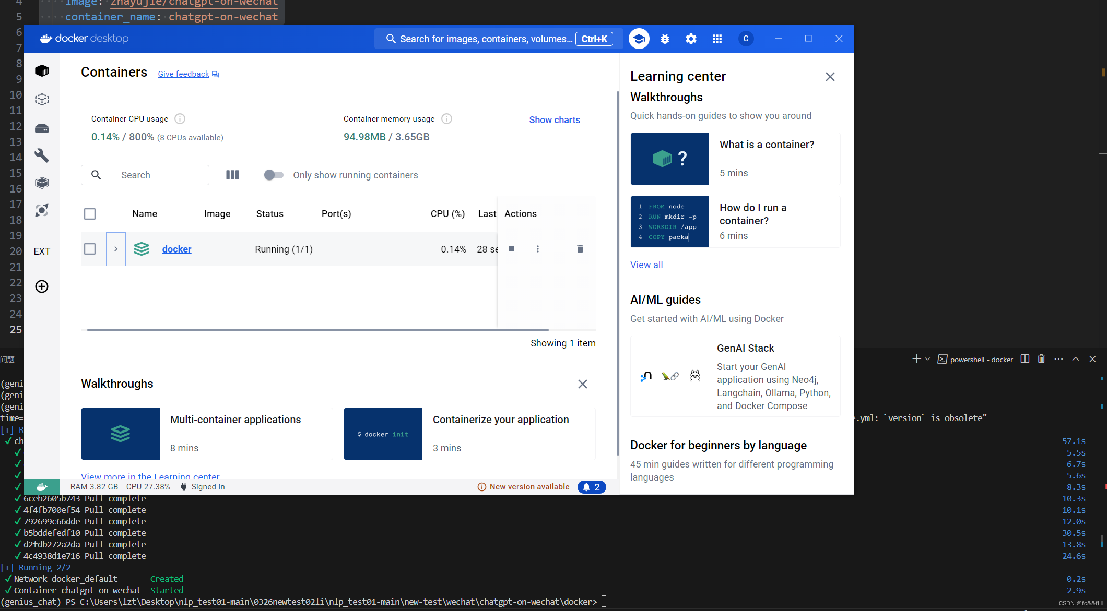Open the Dev Environments sidebar icon
1107x611 pixels.
42,183
